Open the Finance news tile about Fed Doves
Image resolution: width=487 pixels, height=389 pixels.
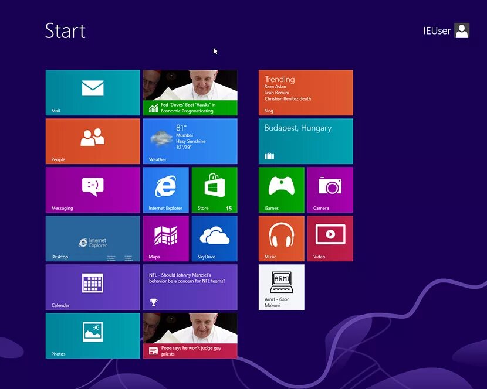[x=190, y=93]
